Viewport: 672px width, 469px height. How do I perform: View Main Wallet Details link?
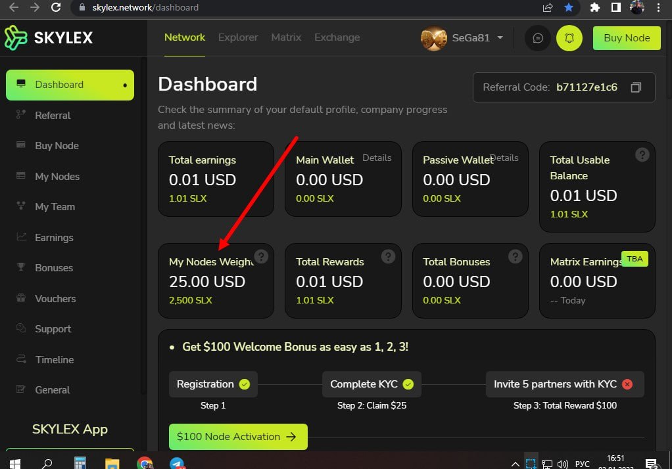(377, 158)
